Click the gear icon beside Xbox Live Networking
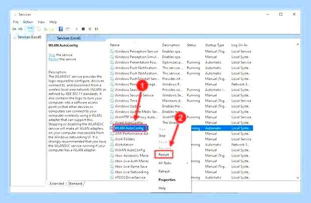Viewport: 311px width, 203px height. [x=112, y=172]
